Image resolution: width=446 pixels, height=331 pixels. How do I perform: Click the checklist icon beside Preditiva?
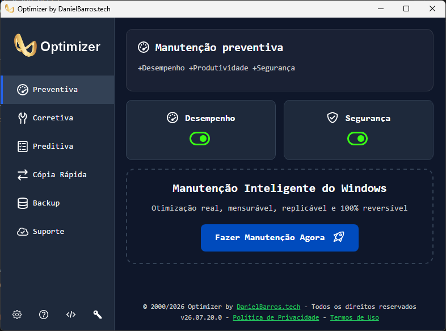pos(23,146)
